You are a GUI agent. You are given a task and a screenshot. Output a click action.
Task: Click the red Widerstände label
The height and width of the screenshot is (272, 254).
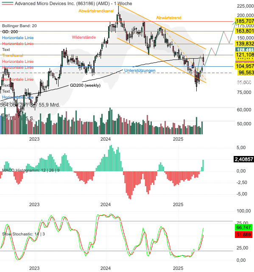[x=84, y=37]
